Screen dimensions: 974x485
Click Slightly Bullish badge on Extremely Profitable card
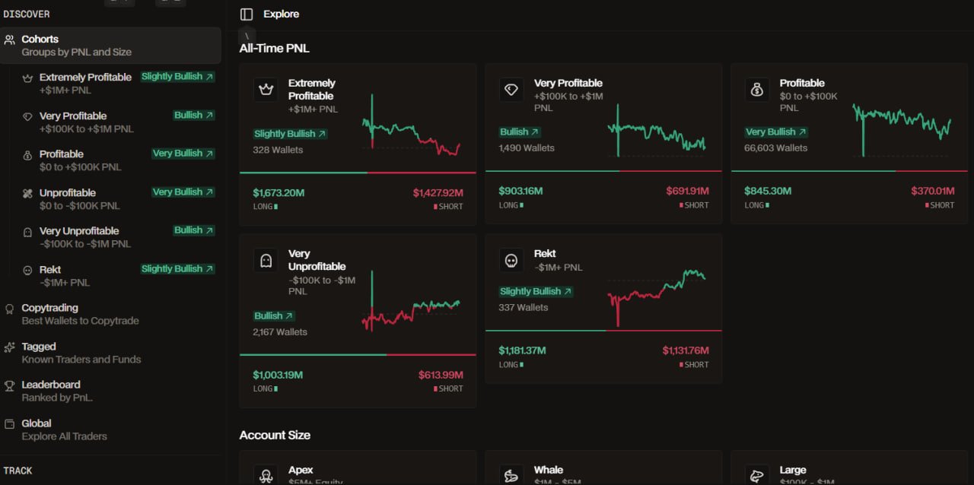pyautogui.click(x=291, y=134)
